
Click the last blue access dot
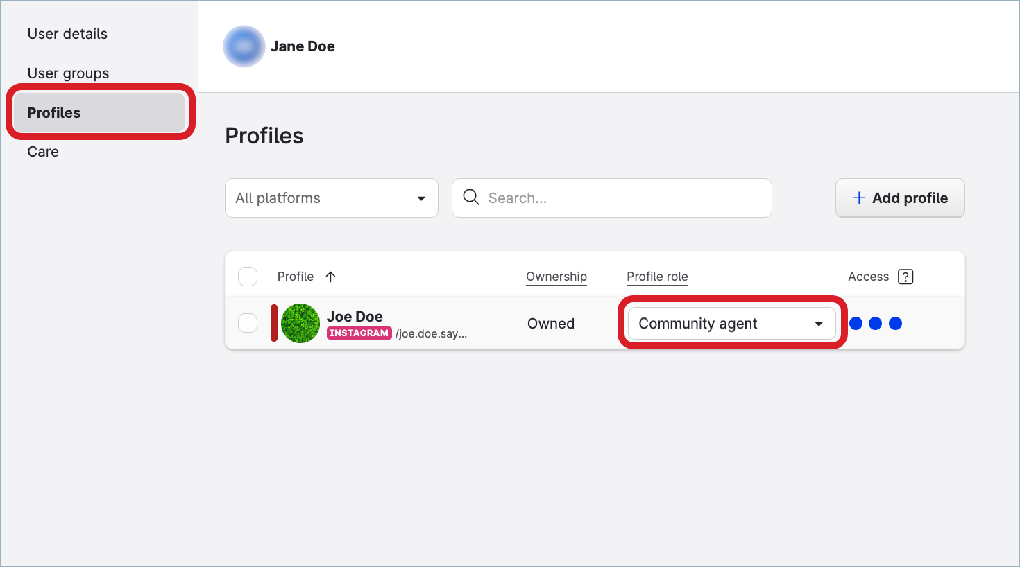(896, 323)
